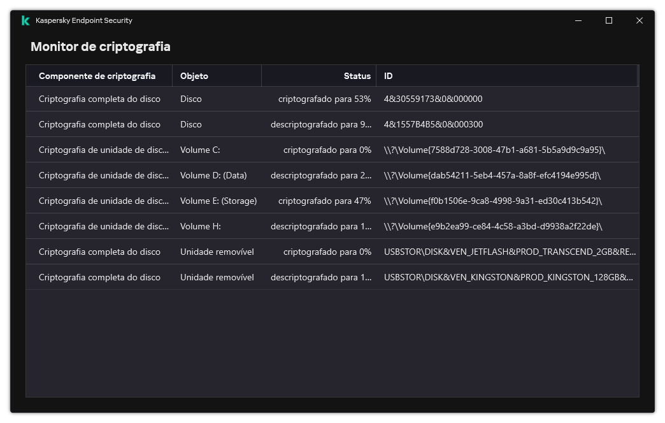Select the Volume H: row
This screenshot has width=665, height=423.
(255, 226)
